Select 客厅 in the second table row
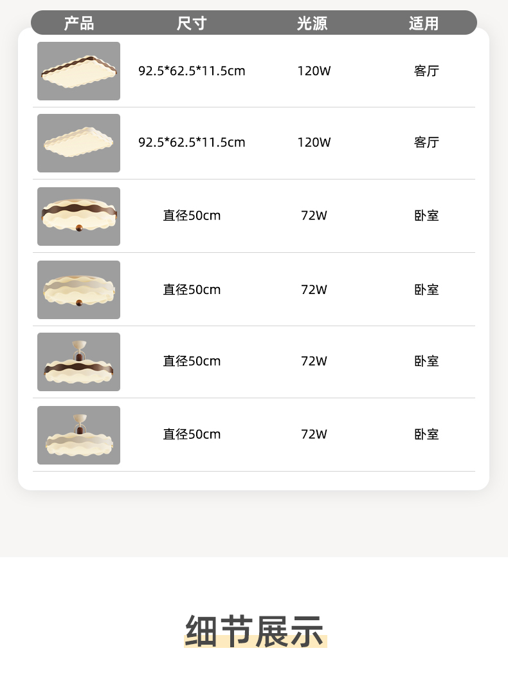This screenshot has width=508, height=673. (x=426, y=142)
